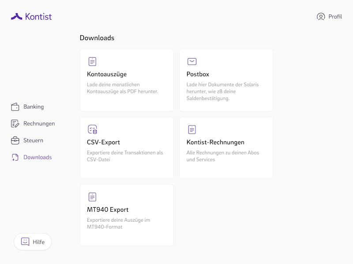Click the Banking wallet icon

coord(15,107)
